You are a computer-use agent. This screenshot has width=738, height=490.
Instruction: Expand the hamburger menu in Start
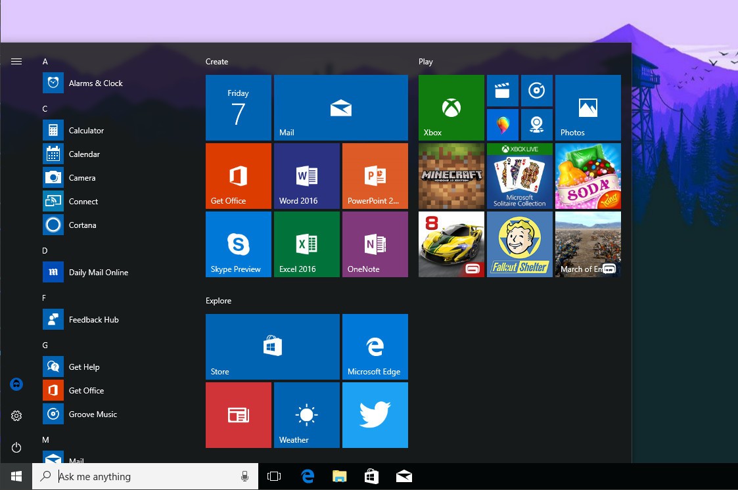tap(16, 61)
